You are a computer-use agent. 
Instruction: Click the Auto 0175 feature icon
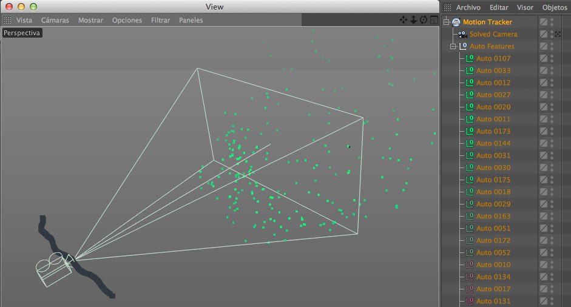coord(470,180)
